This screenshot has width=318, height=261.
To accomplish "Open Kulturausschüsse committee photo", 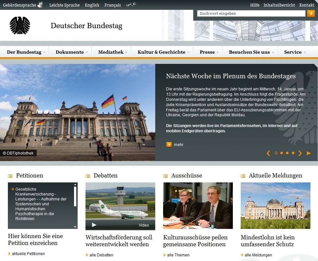I will (x=198, y=206).
